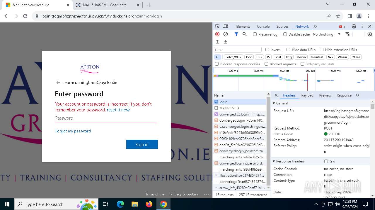The width and height of the screenshot is (375, 210).
Task: Reload the page
Action: pos(25,16)
